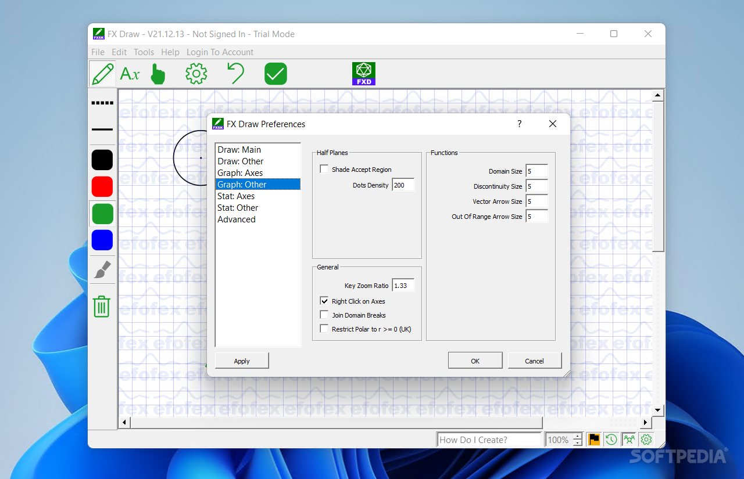Click the Discontinuity Size field

pyautogui.click(x=536, y=186)
